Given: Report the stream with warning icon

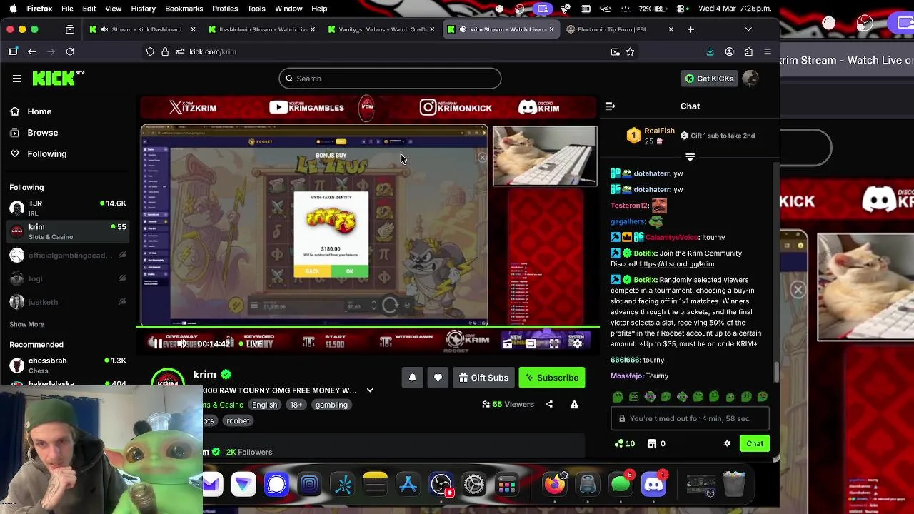Looking at the screenshot, I should pos(574,404).
